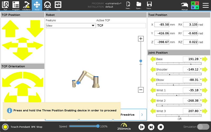Increase Shoulder joint with right arrow

point(205,69)
